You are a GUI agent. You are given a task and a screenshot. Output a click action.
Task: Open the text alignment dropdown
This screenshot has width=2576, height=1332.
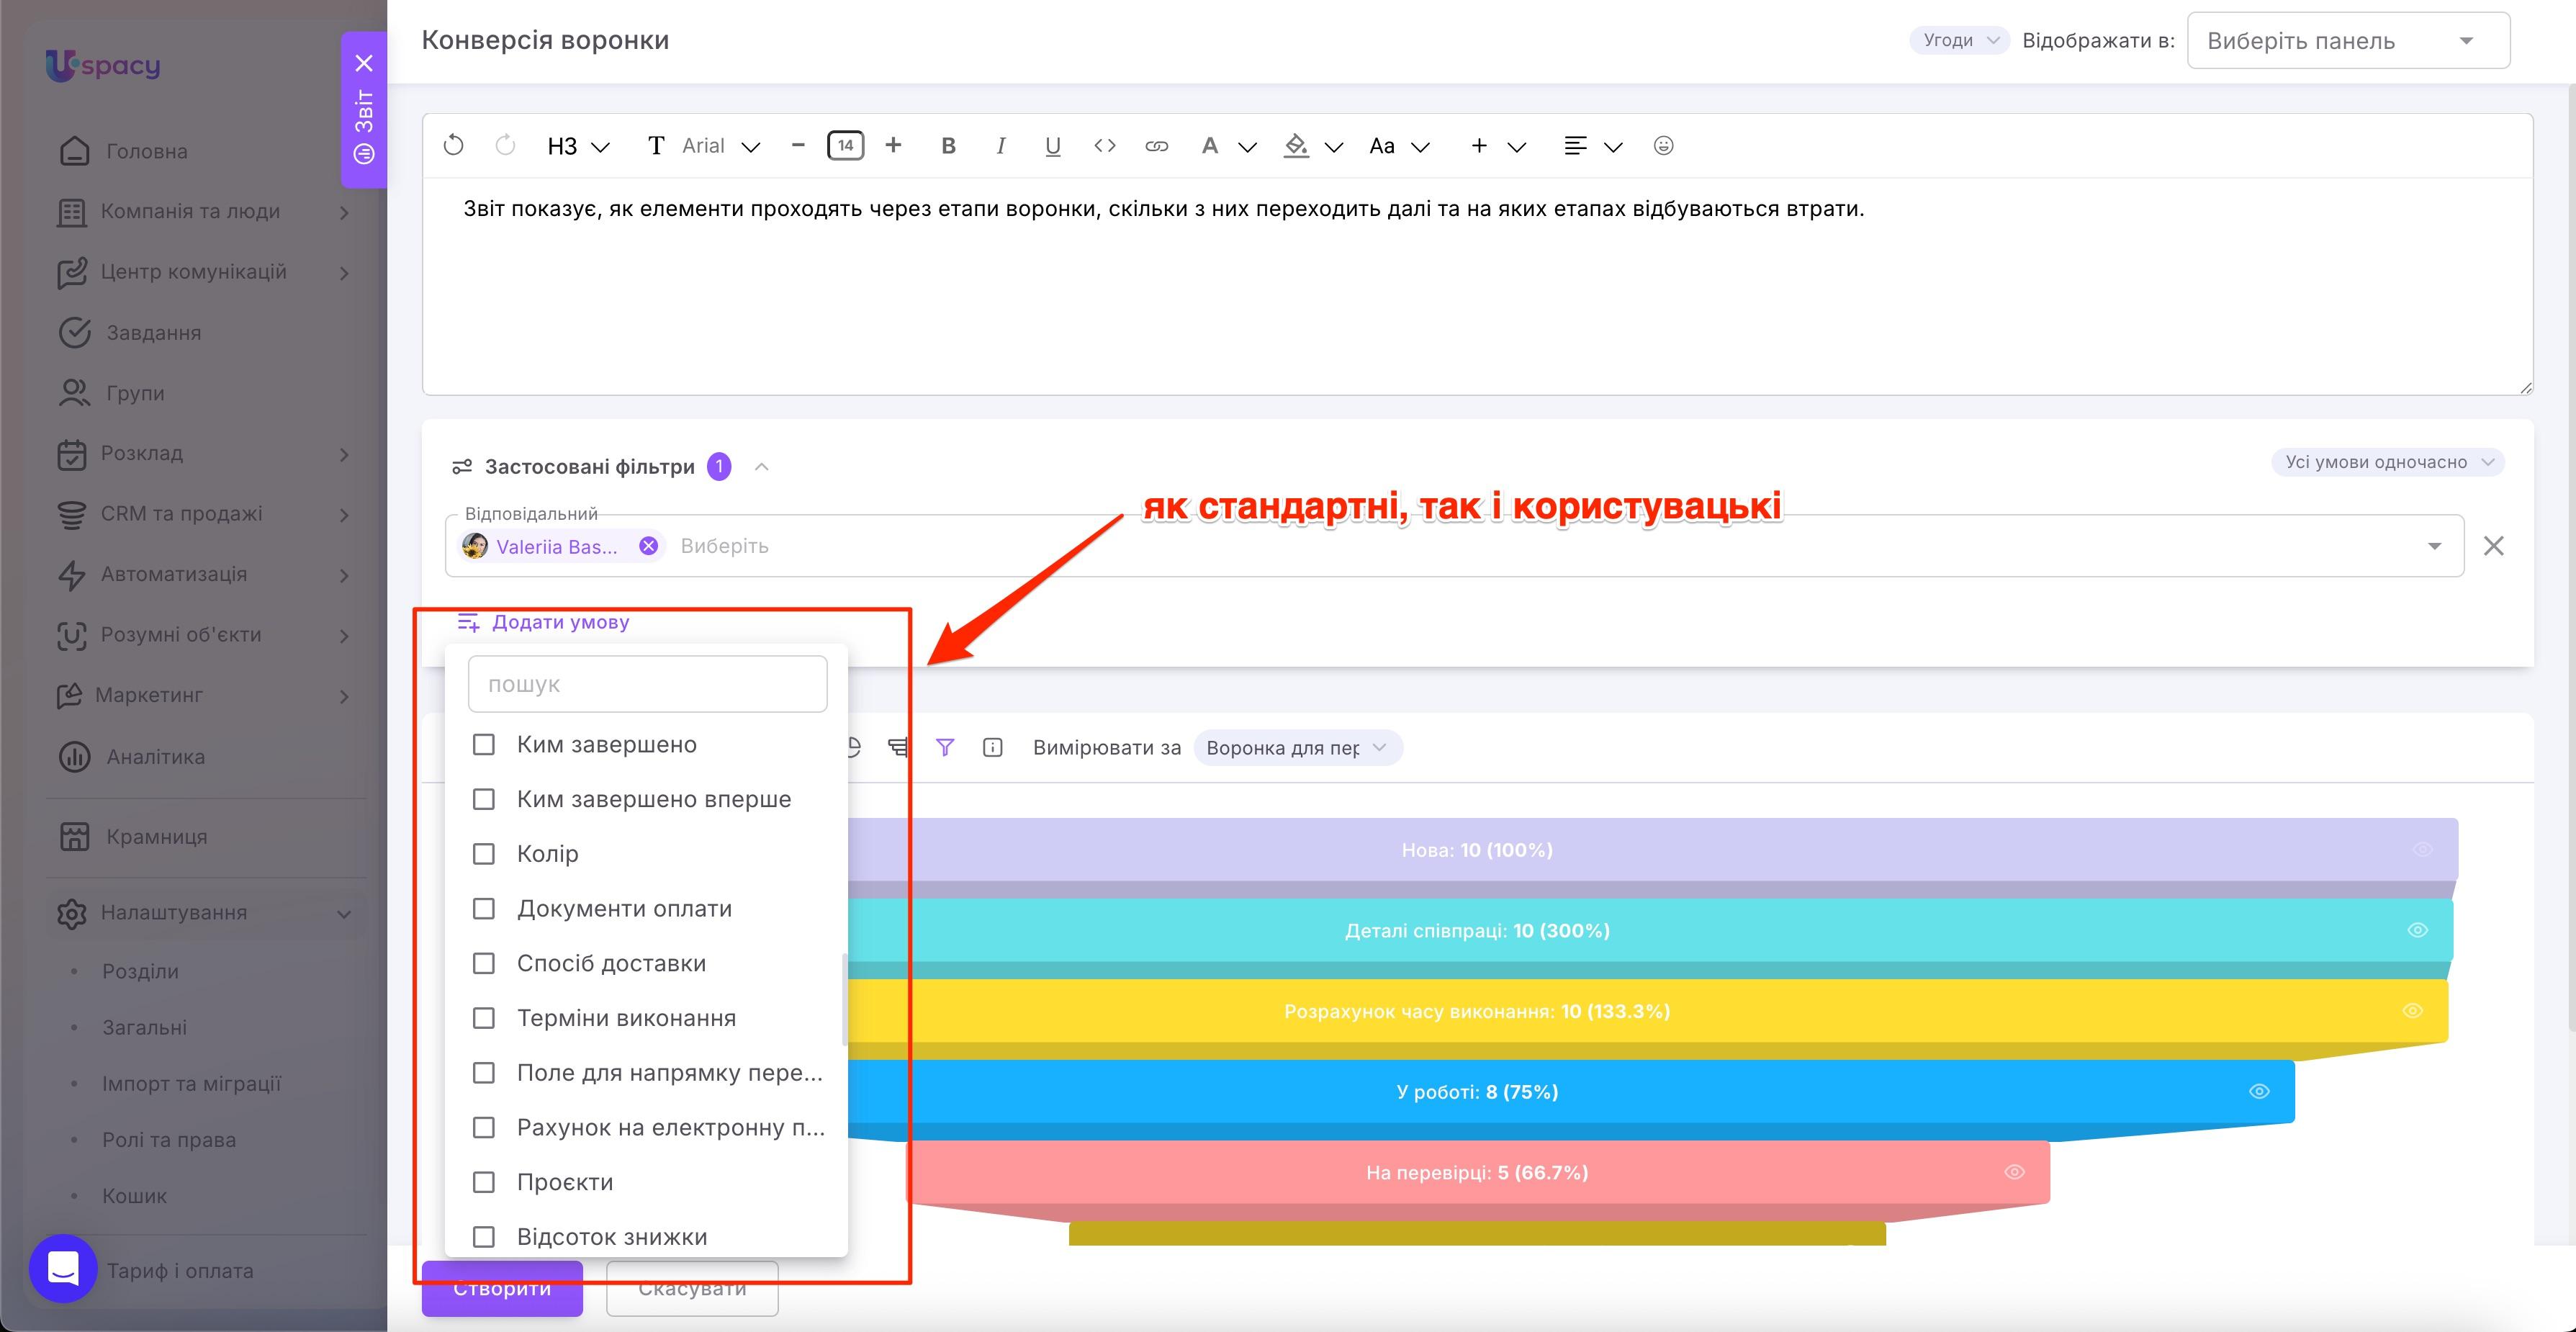(x=1592, y=146)
